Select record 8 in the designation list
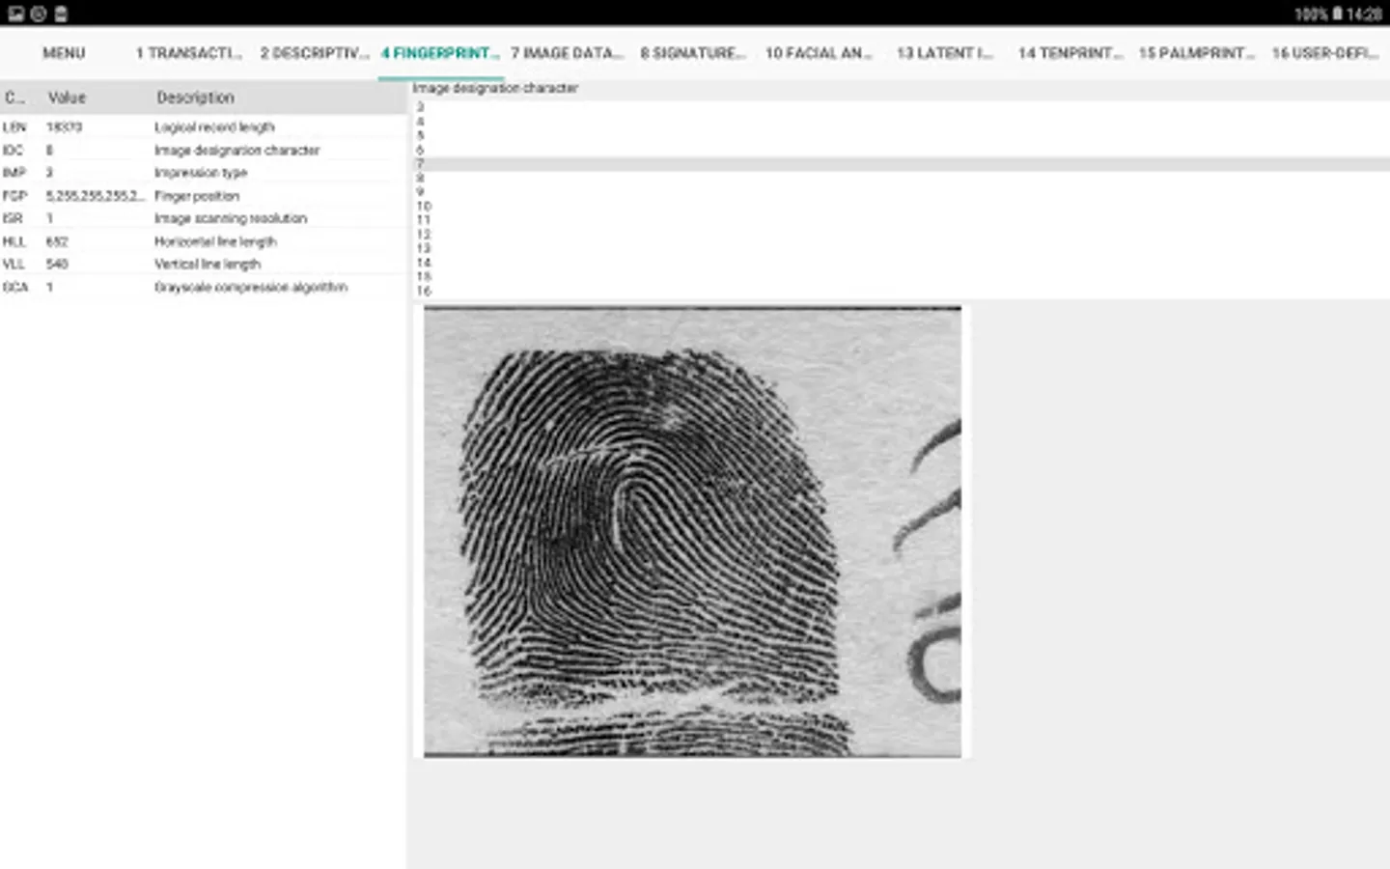Image resolution: width=1390 pixels, height=869 pixels. [x=901, y=178]
